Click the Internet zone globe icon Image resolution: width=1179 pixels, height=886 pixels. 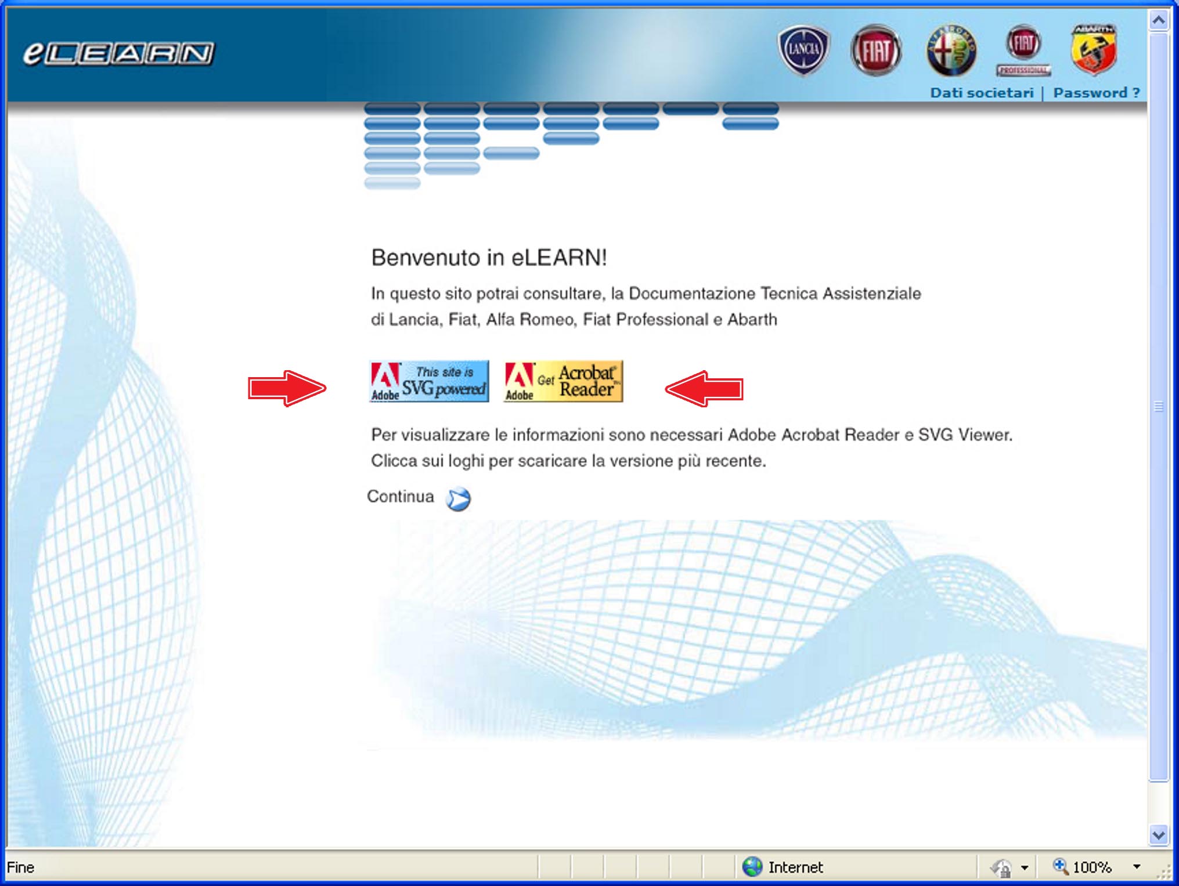(752, 867)
